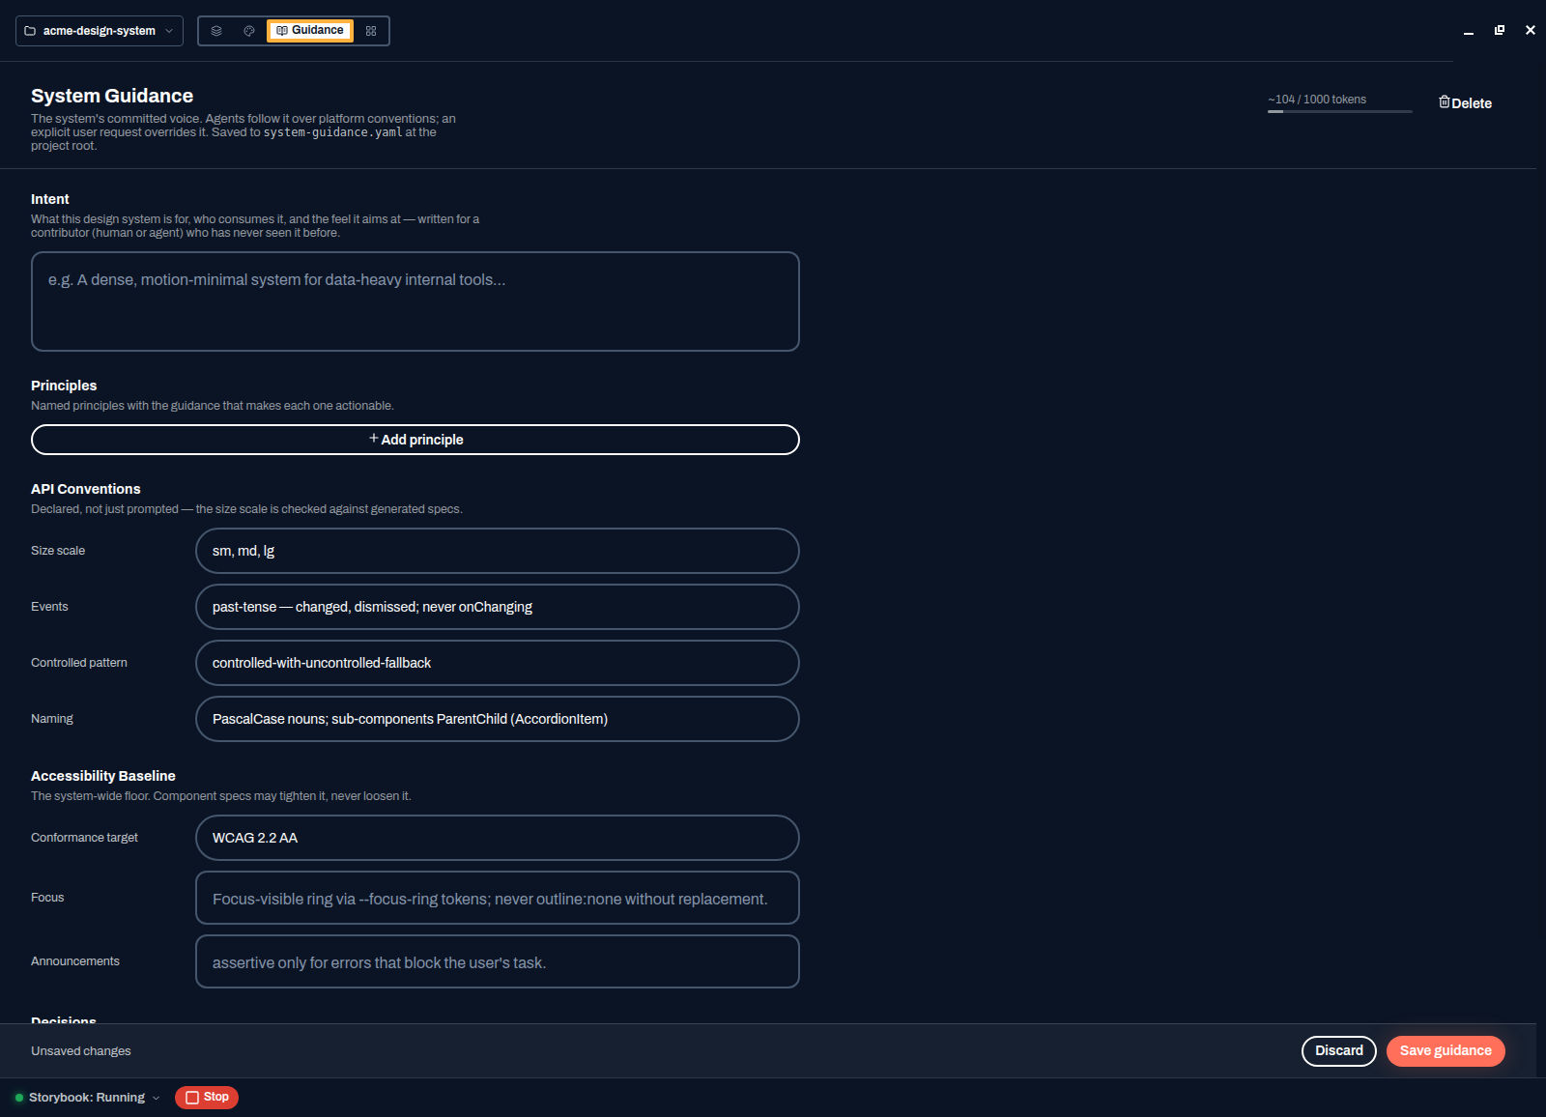Edit the Events convention field
The width and height of the screenshot is (1546, 1117).
pos(498,607)
